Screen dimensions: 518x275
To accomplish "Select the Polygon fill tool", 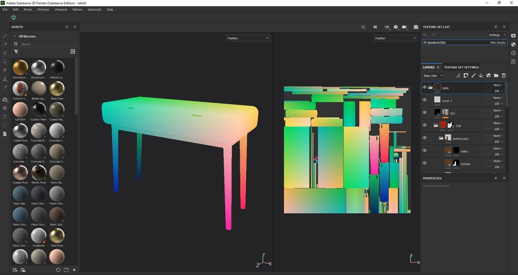I will pyautogui.click(x=5, y=62).
